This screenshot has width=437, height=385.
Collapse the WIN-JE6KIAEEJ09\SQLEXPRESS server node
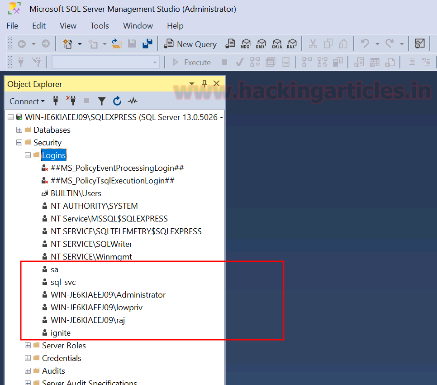coord(10,117)
